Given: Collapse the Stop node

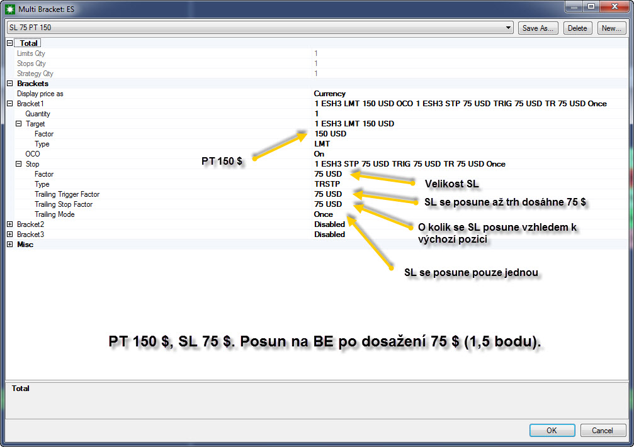Looking at the screenshot, I should pos(19,164).
